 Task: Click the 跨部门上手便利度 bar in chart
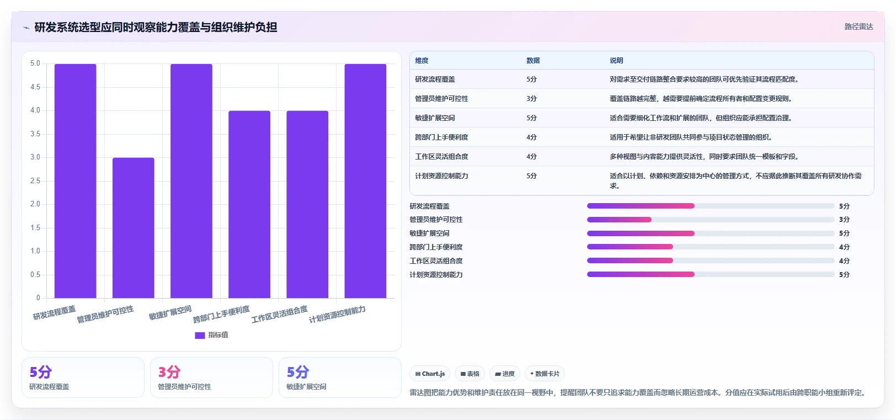(249, 204)
